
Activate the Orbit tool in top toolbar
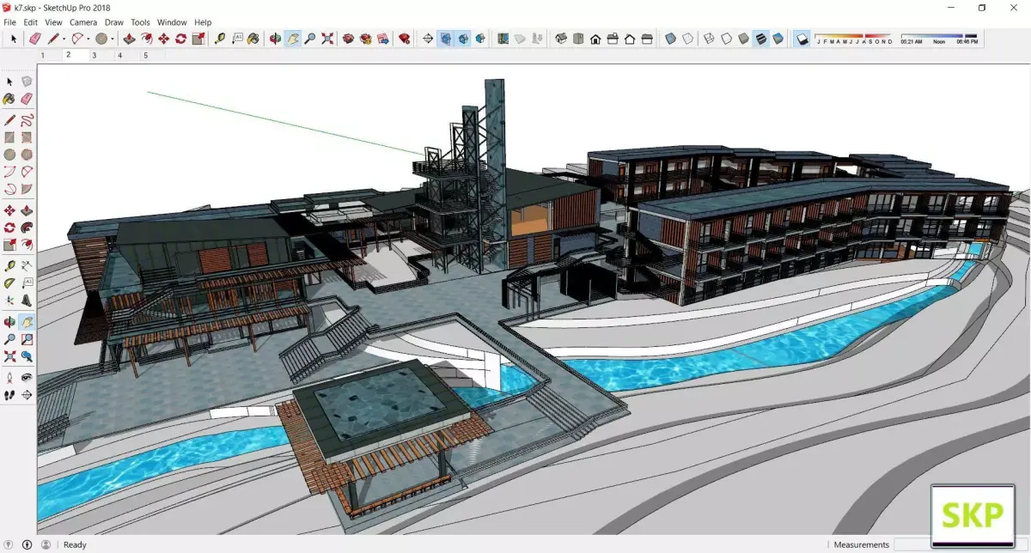275,39
